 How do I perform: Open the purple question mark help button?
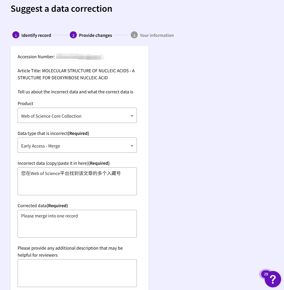[x=273, y=279]
